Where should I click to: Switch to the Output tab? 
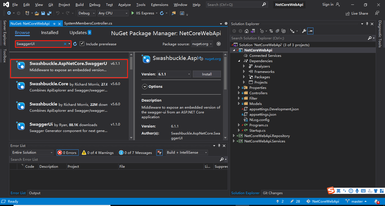[35, 193]
